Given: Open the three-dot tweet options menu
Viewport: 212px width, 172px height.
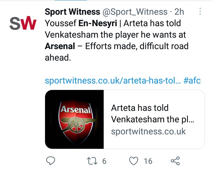Looking at the screenshot, I should coord(200,11).
